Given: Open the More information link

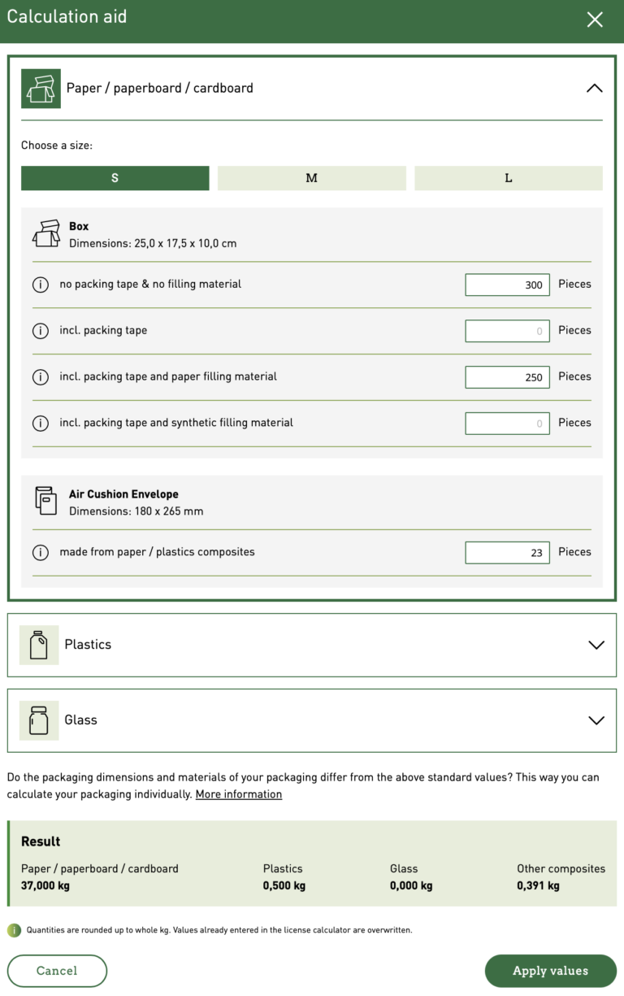Looking at the screenshot, I should point(238,794).
